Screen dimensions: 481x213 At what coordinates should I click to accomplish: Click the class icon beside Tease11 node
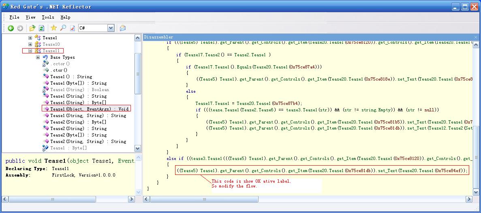click(38, 51)
